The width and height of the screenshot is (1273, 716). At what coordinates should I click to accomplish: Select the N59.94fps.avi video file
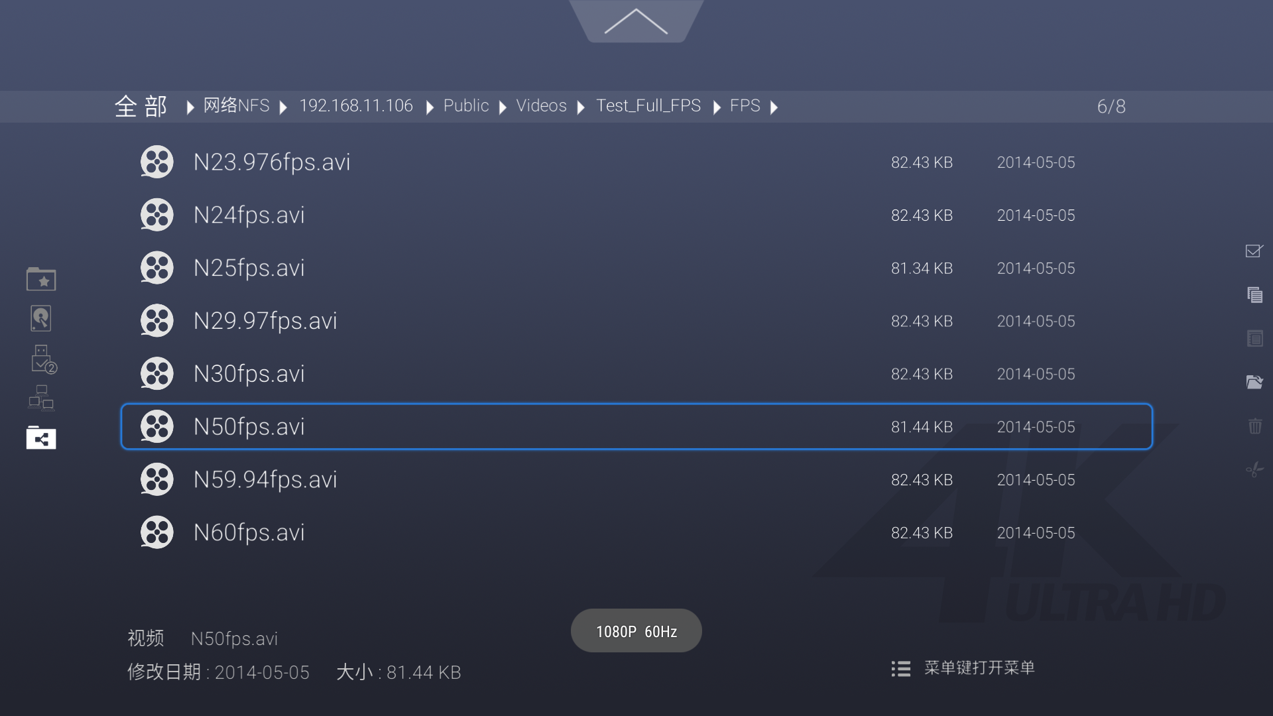pyautogui.click(x=636, y=479)
